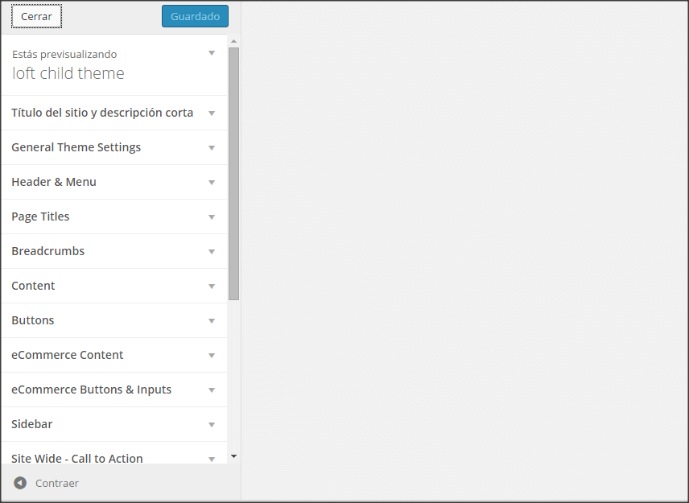This screenshot has height=503, width=689.
Task: Expand the loft child theme preview arrow
Action: pyautogui.click(x=212, y=53)
